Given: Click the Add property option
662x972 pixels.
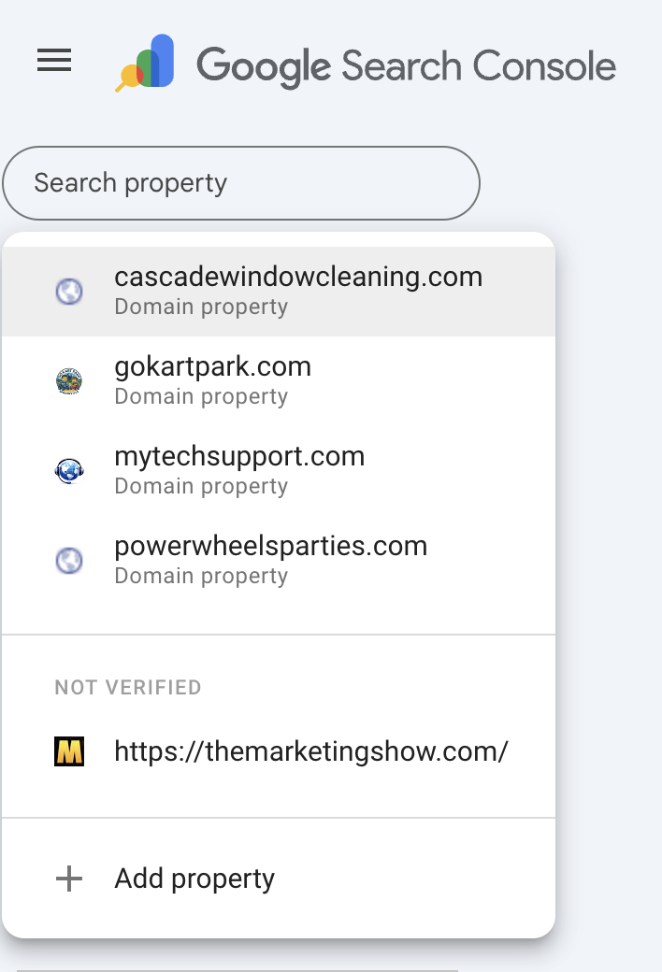Looking at the screenshot, I should click(194, 879).
